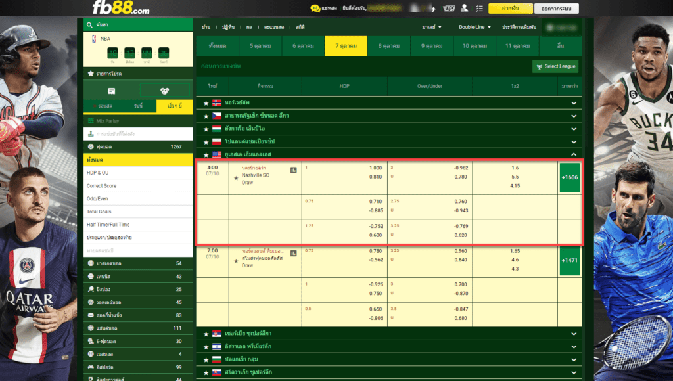Expand the Norway league row chevron
673x381 pixels.
pyautogui.click(x=574, y=103)
